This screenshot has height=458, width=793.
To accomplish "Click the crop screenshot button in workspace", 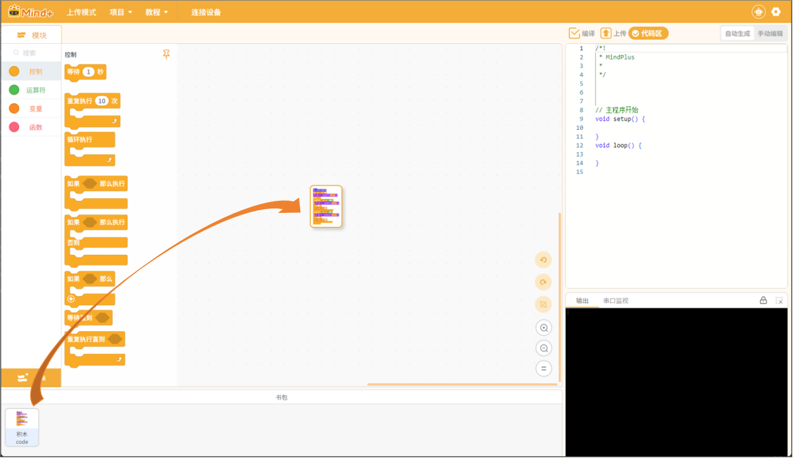I will [x=543, y=305].
